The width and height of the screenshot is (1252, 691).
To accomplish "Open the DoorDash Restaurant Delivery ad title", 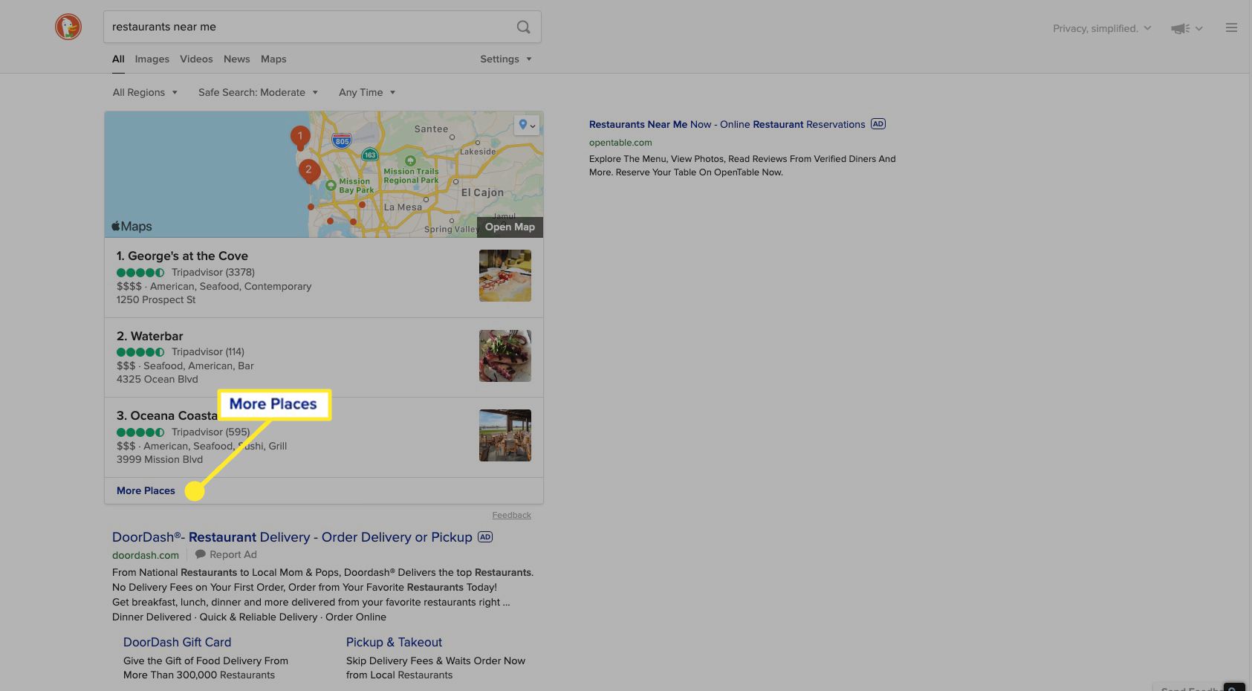I will click(292, 536).
